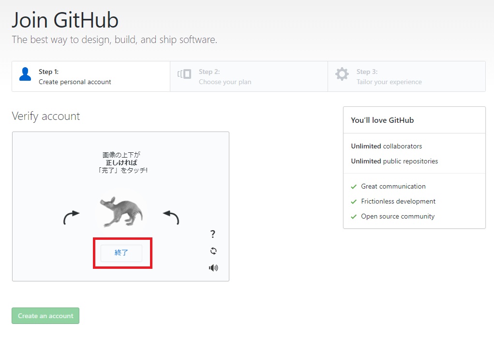Click Frictionless development text
The image size is (494, 337).
click(x=398, y=202)
